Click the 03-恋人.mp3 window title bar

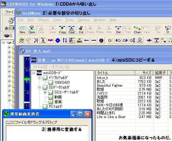tap(95, 51)
